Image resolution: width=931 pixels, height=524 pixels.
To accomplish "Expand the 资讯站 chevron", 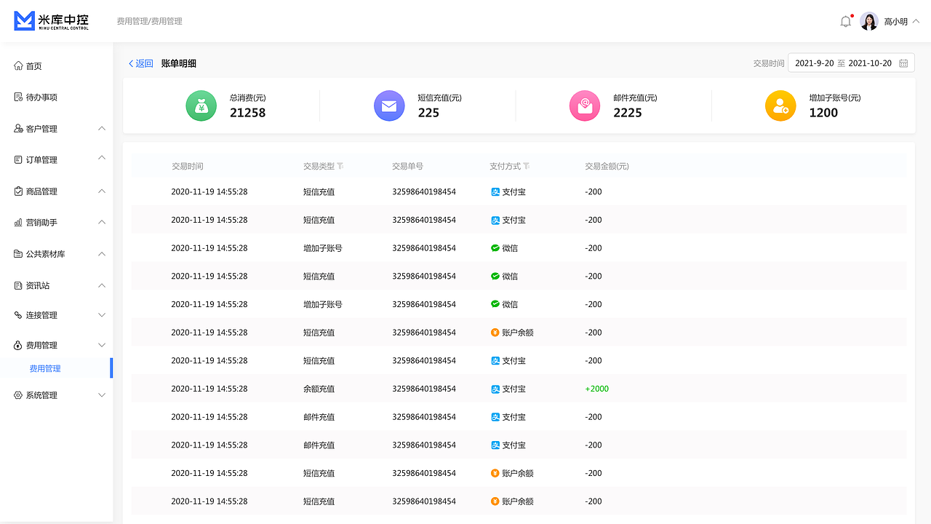I will pyautogui.click(x=102, y=285).
